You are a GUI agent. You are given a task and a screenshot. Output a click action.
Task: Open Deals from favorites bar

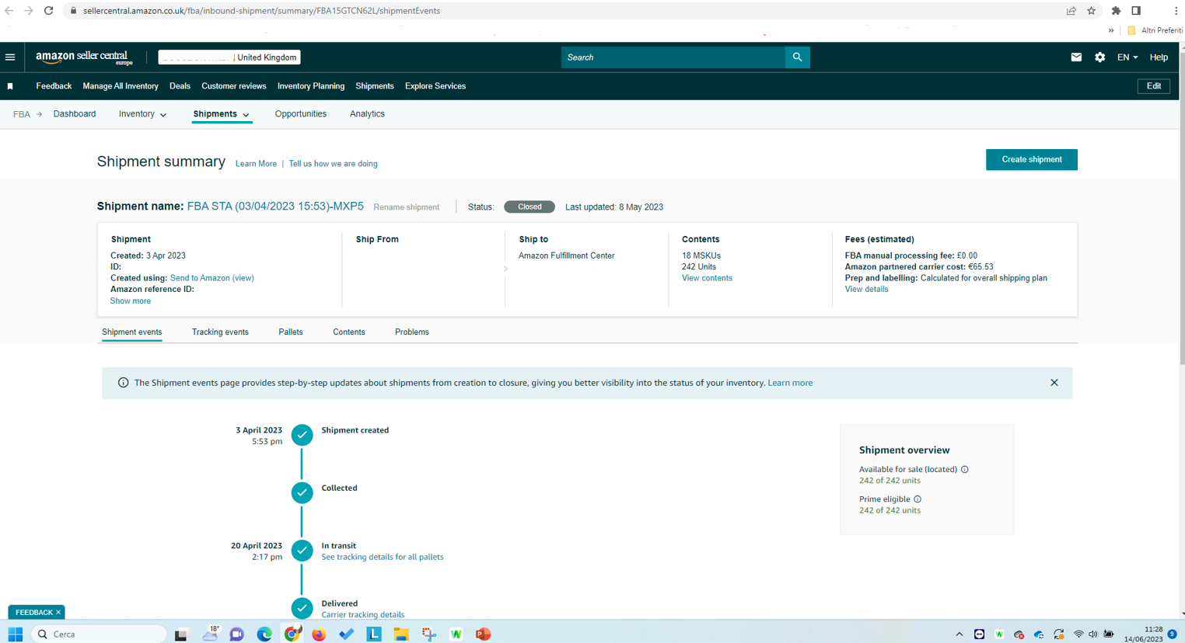pyautogui.click(x=180, y=86)
